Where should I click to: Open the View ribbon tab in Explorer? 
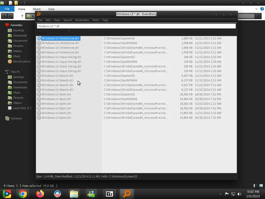51,9
